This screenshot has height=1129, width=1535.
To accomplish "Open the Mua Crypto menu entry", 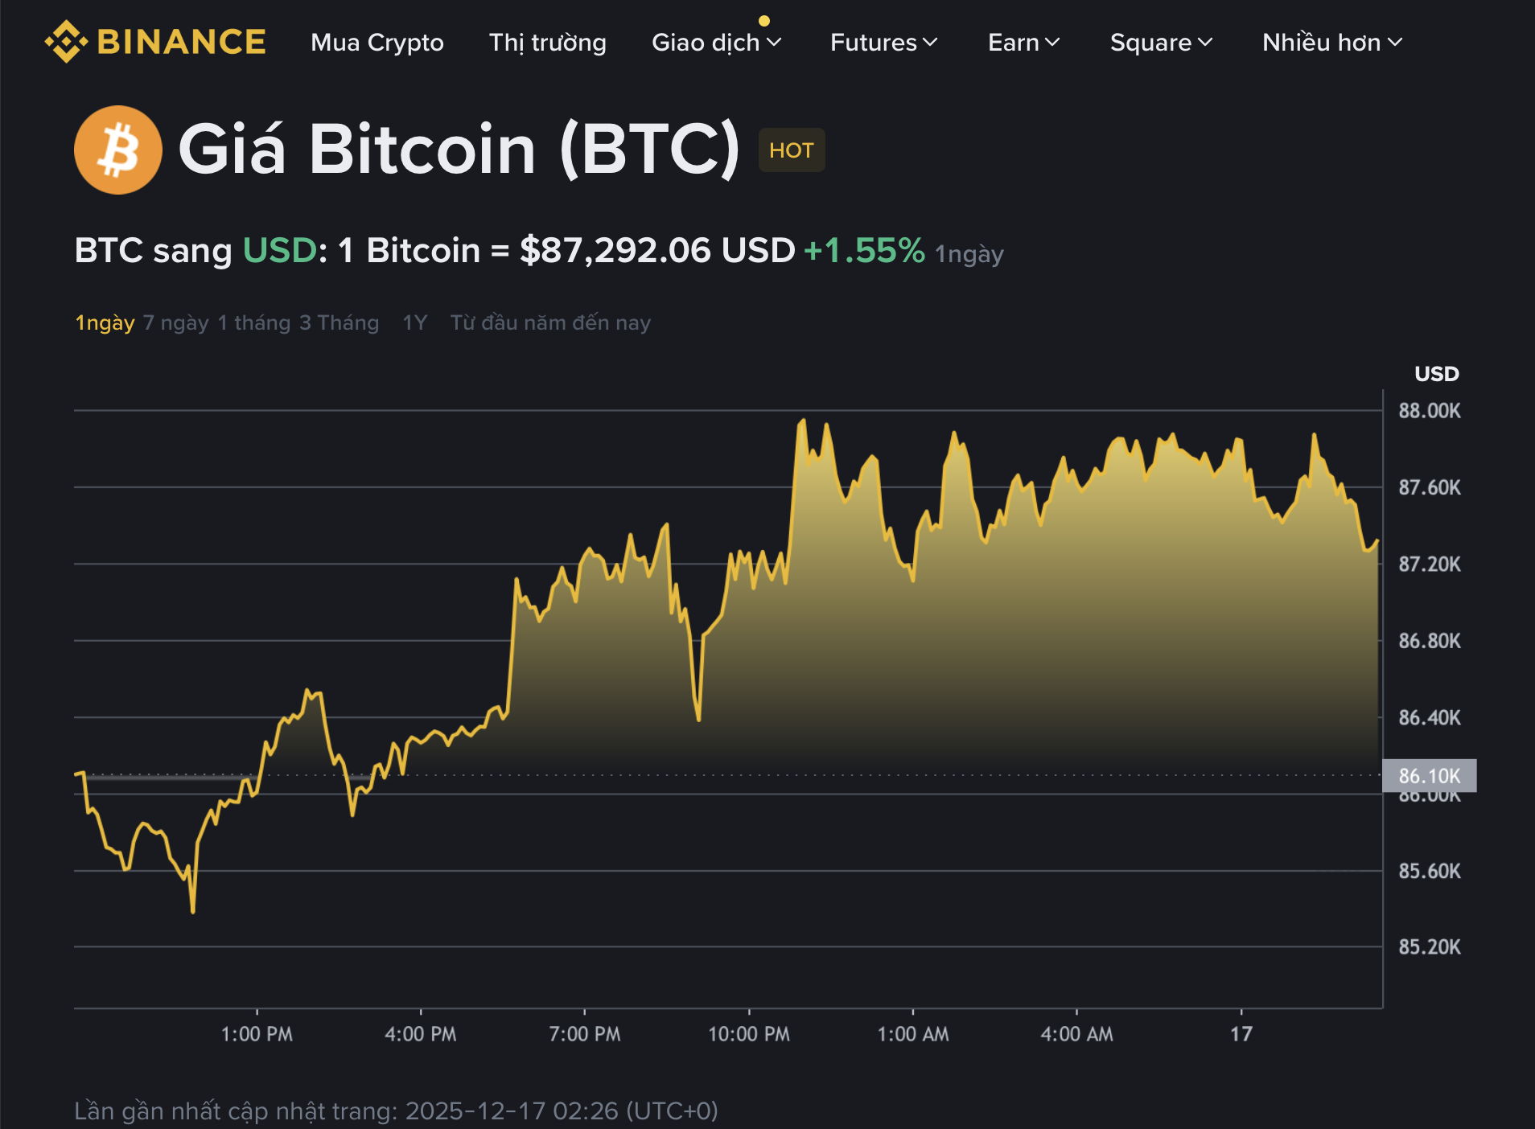I will (x=377, y=43).
